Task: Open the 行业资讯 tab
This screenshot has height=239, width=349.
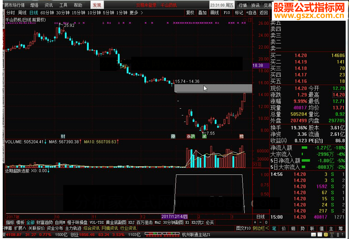Action: (128, 228)
